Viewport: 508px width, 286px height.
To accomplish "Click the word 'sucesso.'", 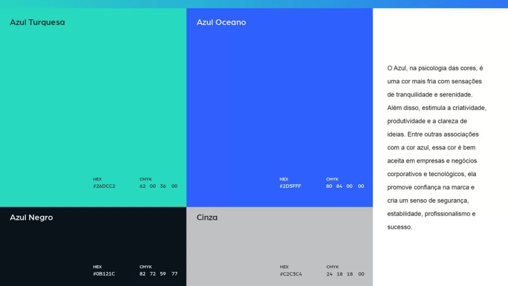I will click(400, 227).
